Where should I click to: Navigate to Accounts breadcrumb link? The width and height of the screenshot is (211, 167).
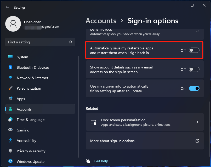point(101,21)
